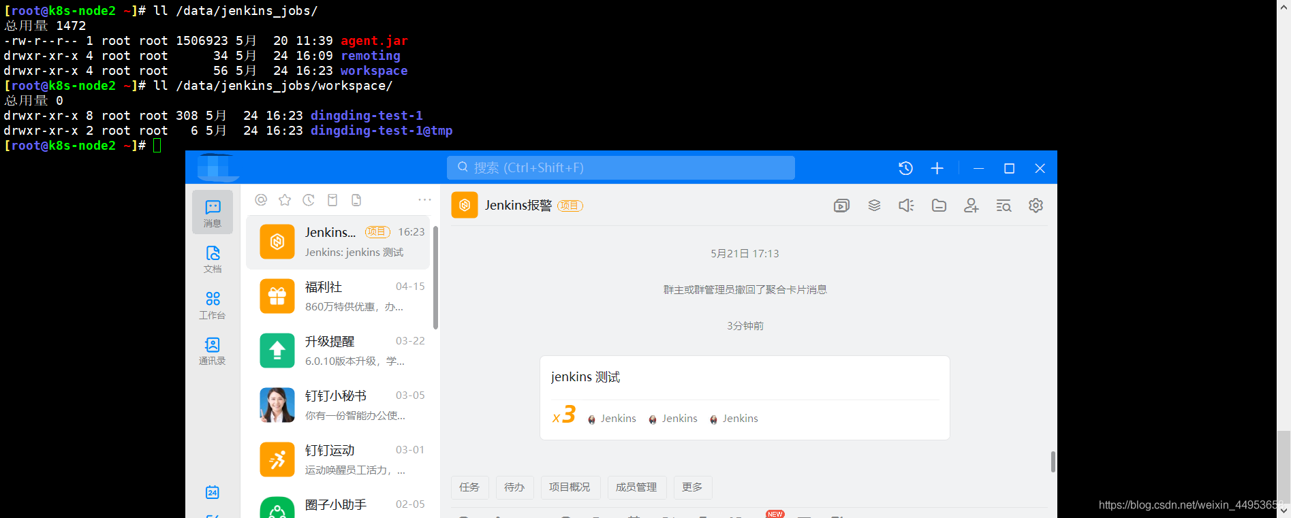Focus the 搜索 (Ctrl+Shift+F) search field

point(621,167)
